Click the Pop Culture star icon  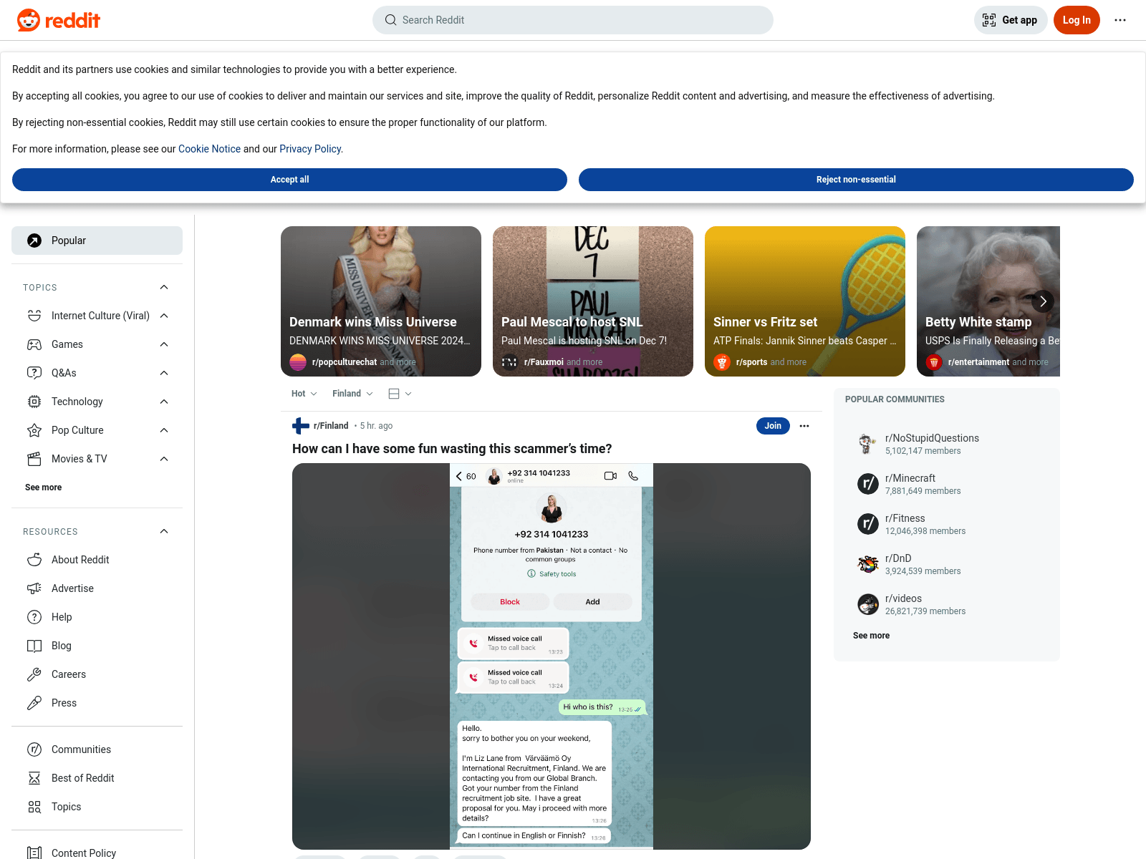pyautogui.click(x=34, y=430)
